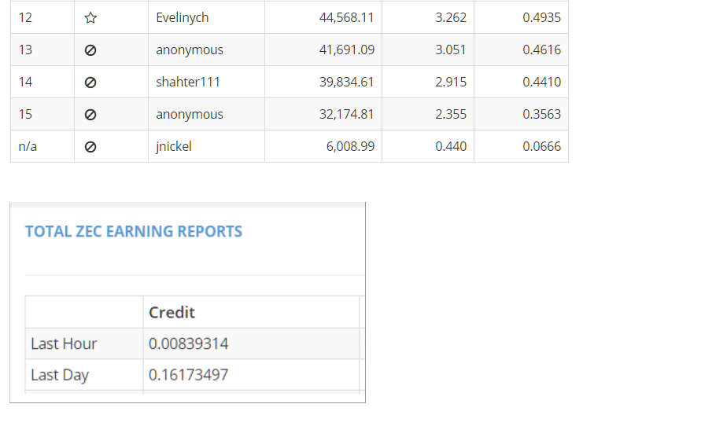Image resolution: width=701 pixels, height=426 pixels.
Task: Select the username Evelinych
Action: [x=182, y=18]
